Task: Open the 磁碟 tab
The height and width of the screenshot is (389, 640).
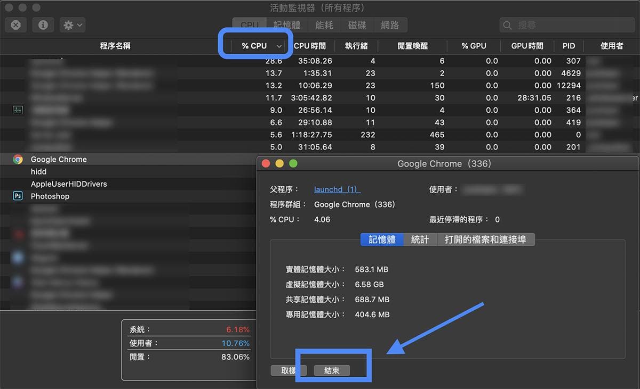Action: tap(357, 25)
